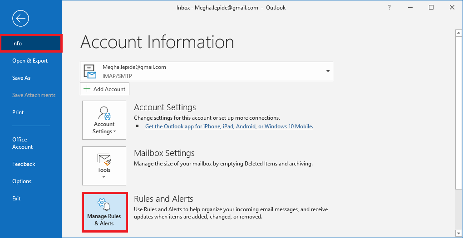Open the Account Settings dropdown button

coord(104,120)
